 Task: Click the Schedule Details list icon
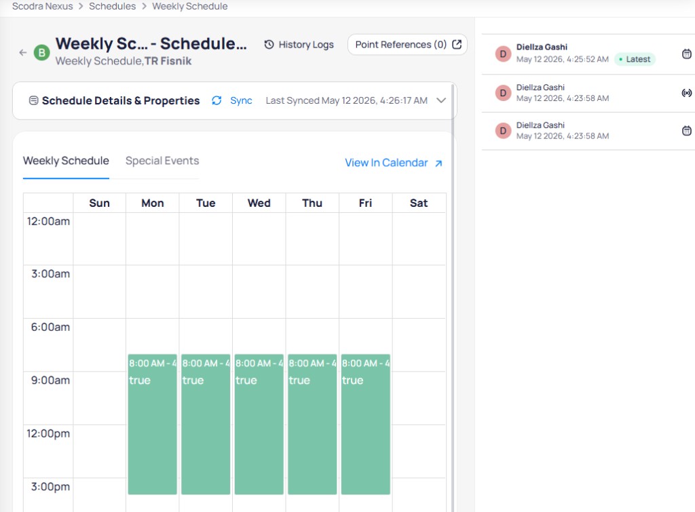[x=33, y=100]
